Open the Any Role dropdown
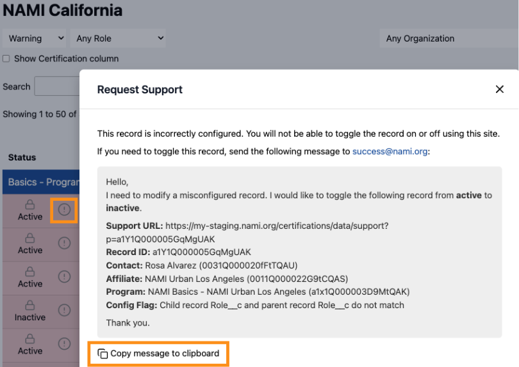Viewport: 519px width, 367px height. pos(118,38)
